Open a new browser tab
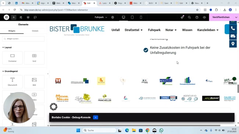This screenshot has height=134, width=239. tap(207, 3)
